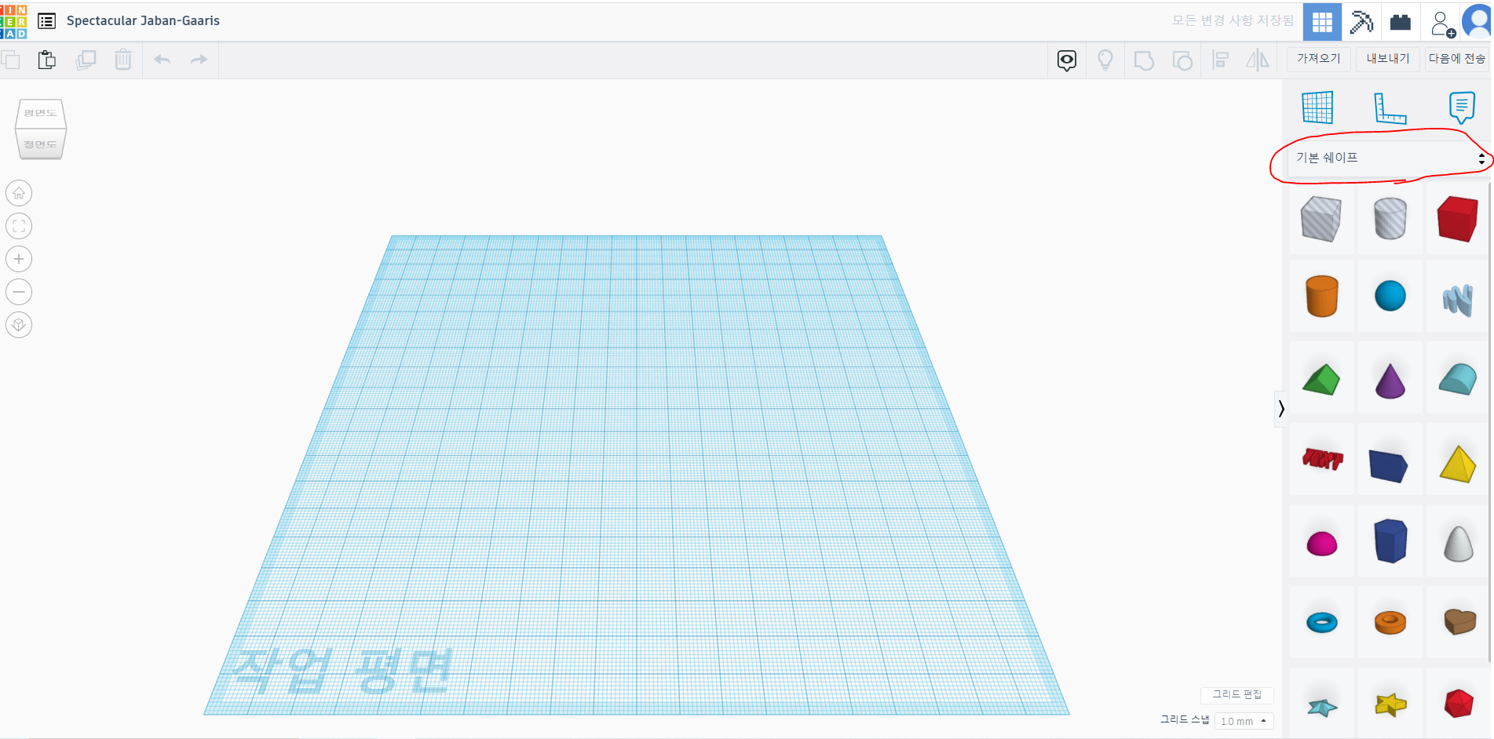The width and height of the screenshot is (1494, 739).
Task: Click the 그리드 편집 edit grid button
Action: click(x=1237, y=694)
